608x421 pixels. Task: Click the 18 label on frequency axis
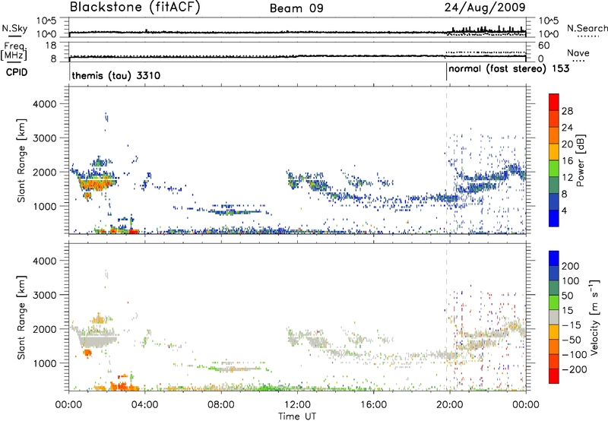click(x=51, y=46)
